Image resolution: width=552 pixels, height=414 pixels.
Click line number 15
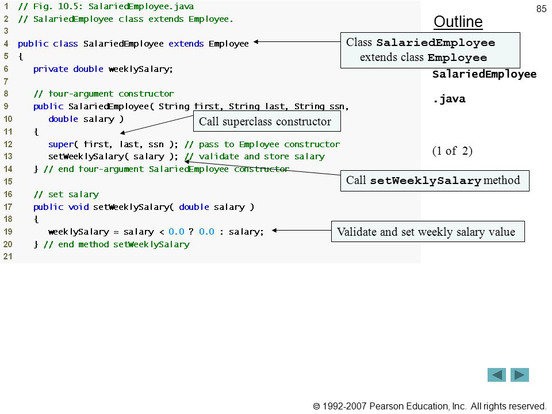pyautogui.click(x=7, y=182)
